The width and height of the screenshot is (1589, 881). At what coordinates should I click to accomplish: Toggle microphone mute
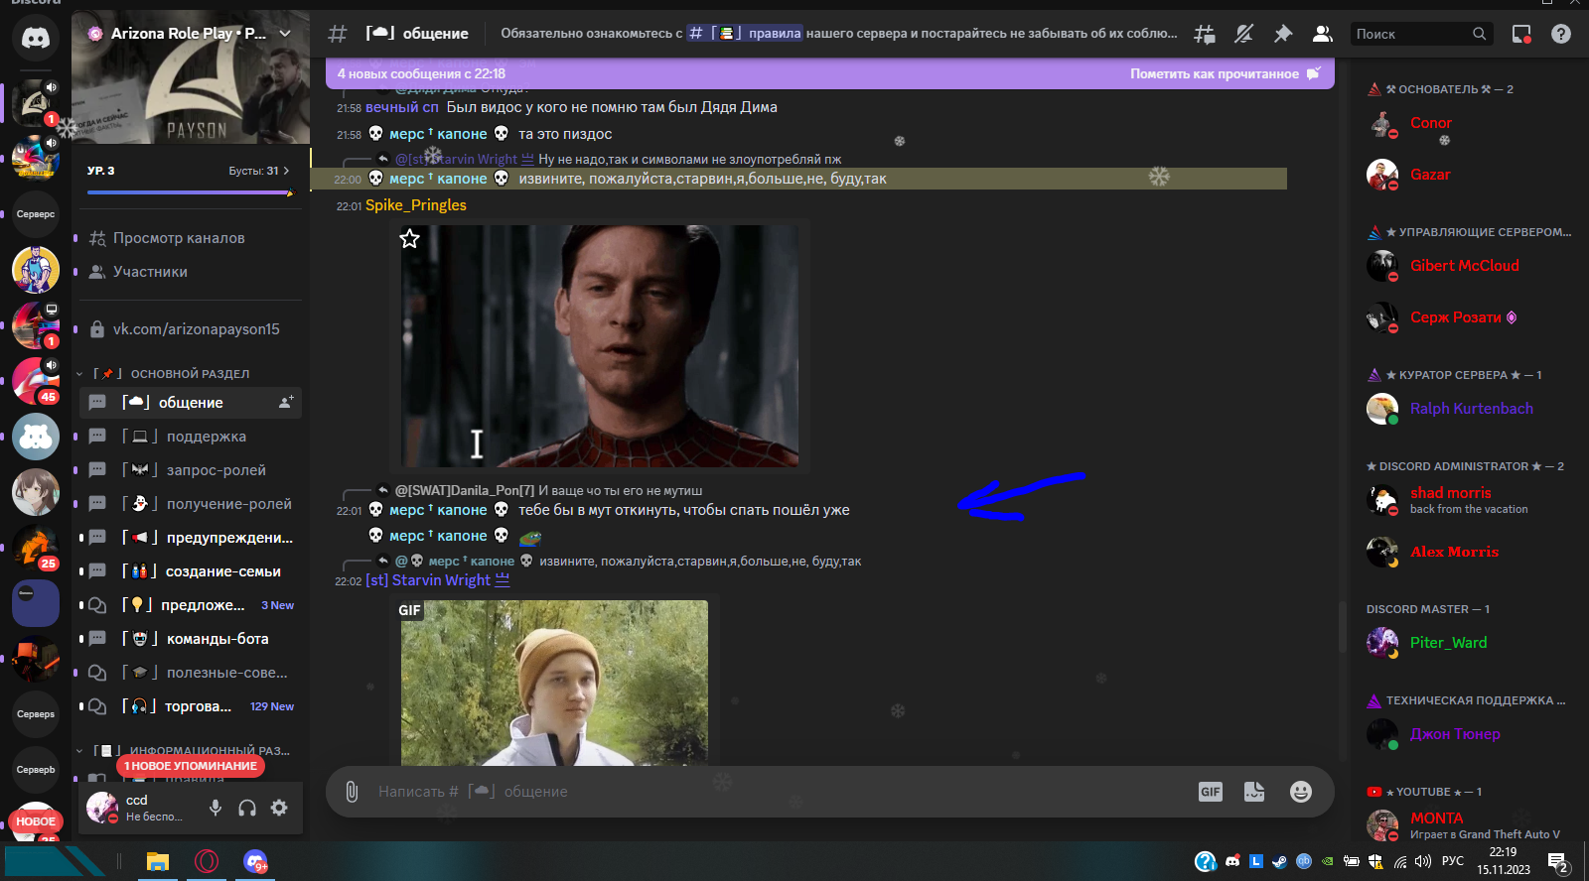click(216, 808)
